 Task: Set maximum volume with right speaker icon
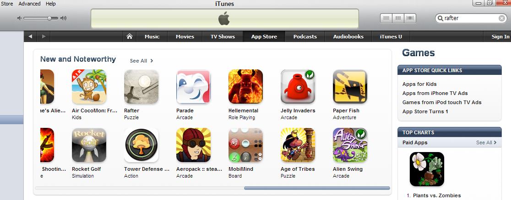click(63, 18)
